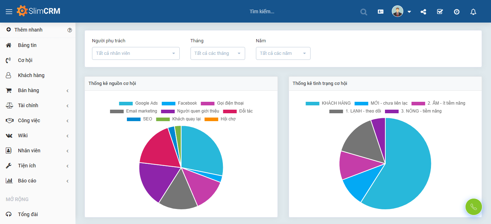Screen dimensions: 491x224
Task: Click the green phone call button
Action: point(473,207)
